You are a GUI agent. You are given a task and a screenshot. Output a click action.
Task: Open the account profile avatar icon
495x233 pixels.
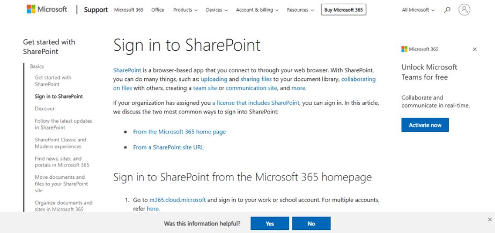click(x=464, y=10)
